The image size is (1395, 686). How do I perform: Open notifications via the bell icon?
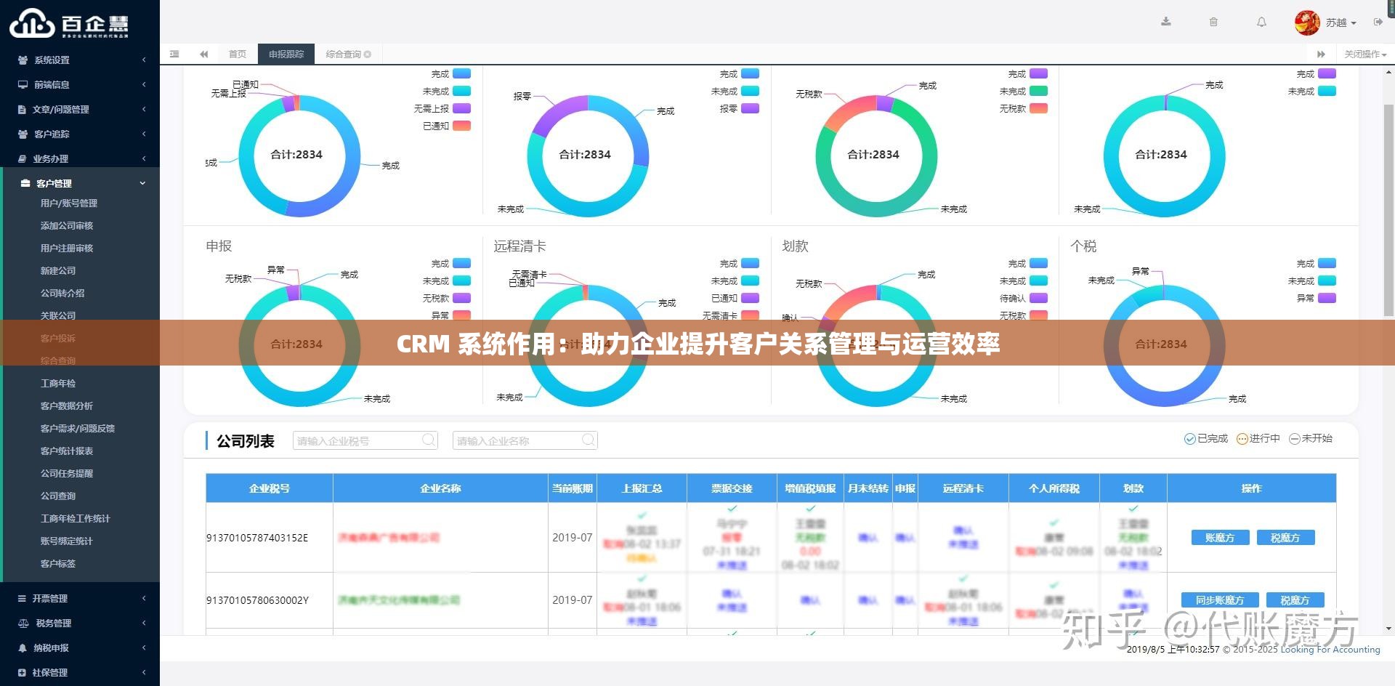click(x=1261, y=22)
